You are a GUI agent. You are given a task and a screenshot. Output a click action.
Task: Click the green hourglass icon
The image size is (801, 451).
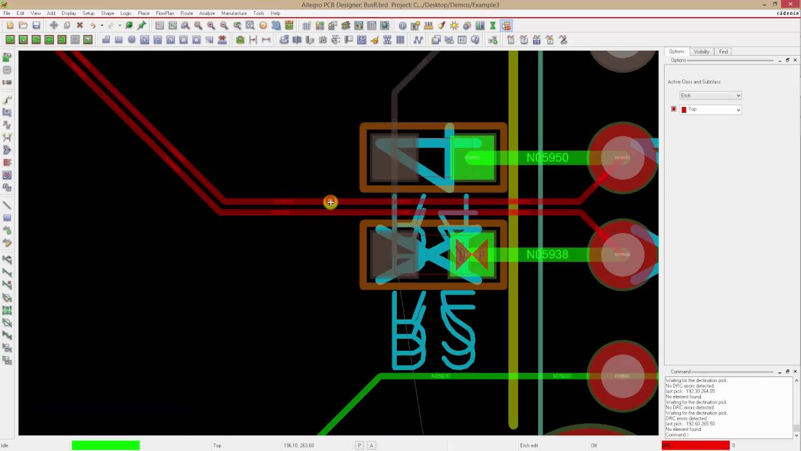point(493,26)
